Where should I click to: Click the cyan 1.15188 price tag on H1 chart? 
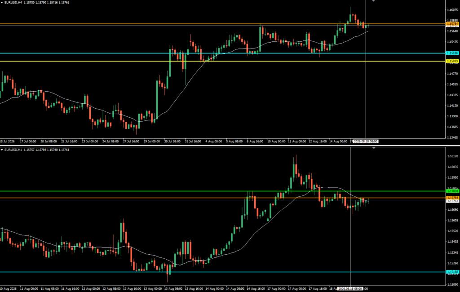[452, 272]
